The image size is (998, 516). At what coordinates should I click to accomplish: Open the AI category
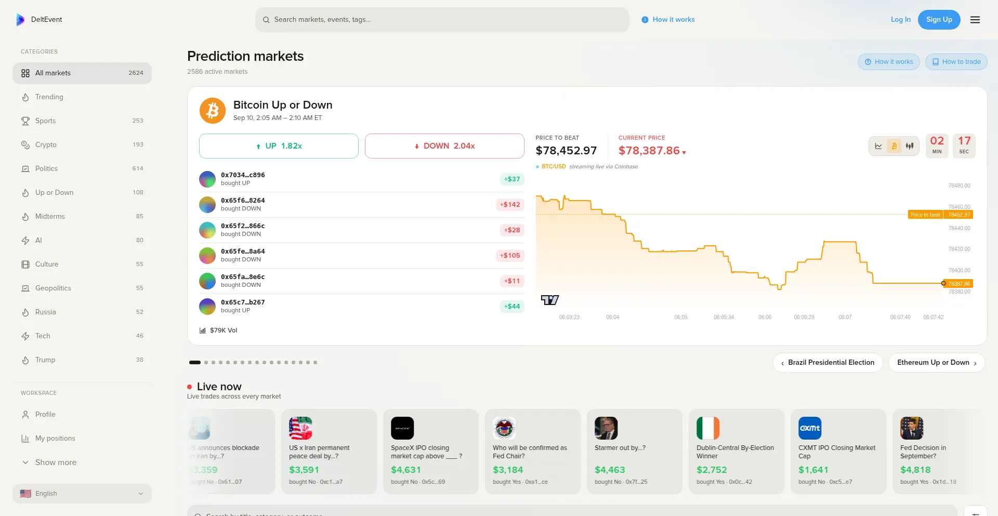(x=82, y=241)
